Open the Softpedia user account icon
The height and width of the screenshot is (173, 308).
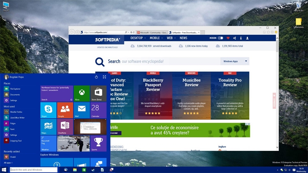(x=247, y=38)
